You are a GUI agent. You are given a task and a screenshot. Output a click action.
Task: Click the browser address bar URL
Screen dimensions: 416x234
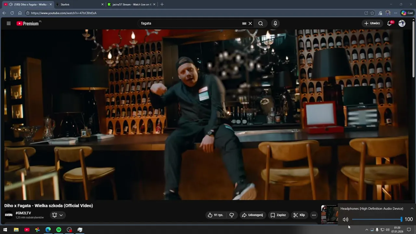(x=64, y=13)
